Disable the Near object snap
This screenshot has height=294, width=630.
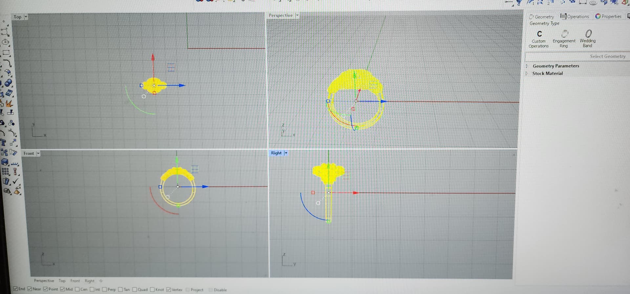click(30, 289)
